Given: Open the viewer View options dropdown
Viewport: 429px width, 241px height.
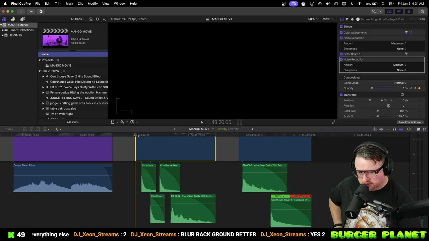Looking at the screenshot, I should pos(327,19).
